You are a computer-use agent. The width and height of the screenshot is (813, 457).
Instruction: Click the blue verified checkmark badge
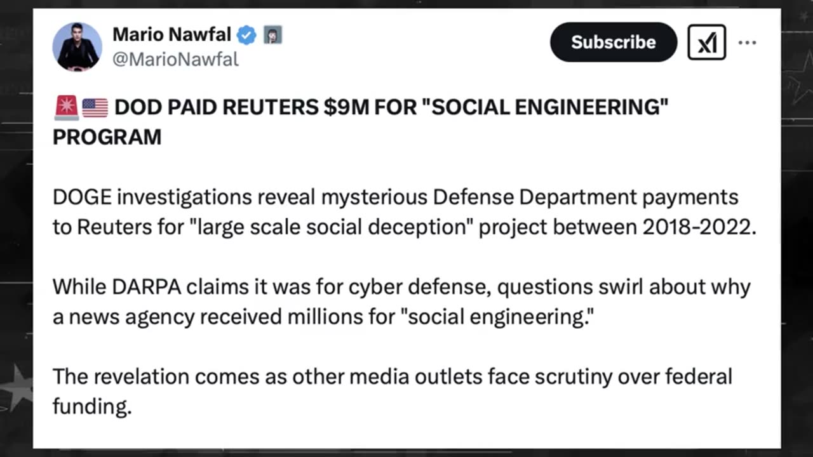(246, 35)
